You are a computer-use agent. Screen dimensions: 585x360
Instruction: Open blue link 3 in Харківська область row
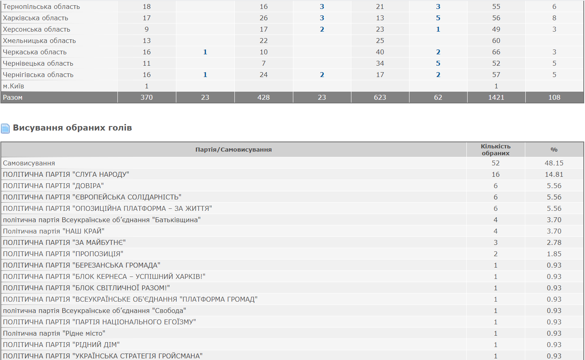pyautogui.click(x=322, y=18)
